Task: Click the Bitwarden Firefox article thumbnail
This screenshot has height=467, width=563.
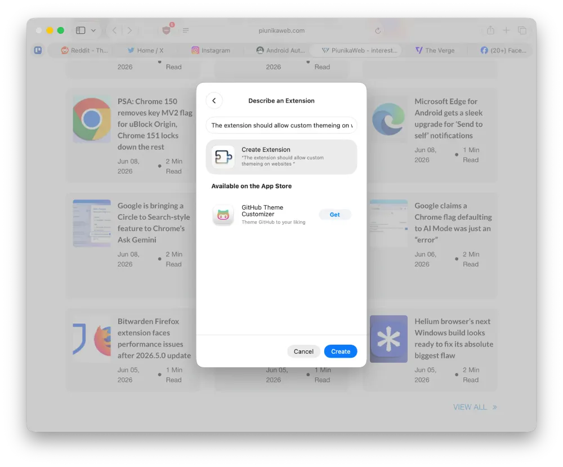Action: pos(92,339)
